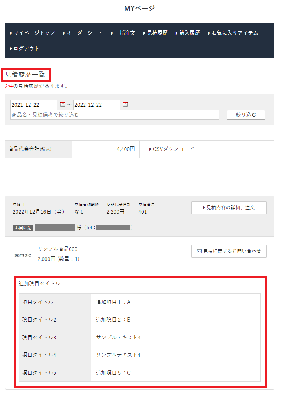The height and width of the screenshot is (394, 281).
Task: Click the price text 2,000円 (数量:1)
Action: (59, 259)
